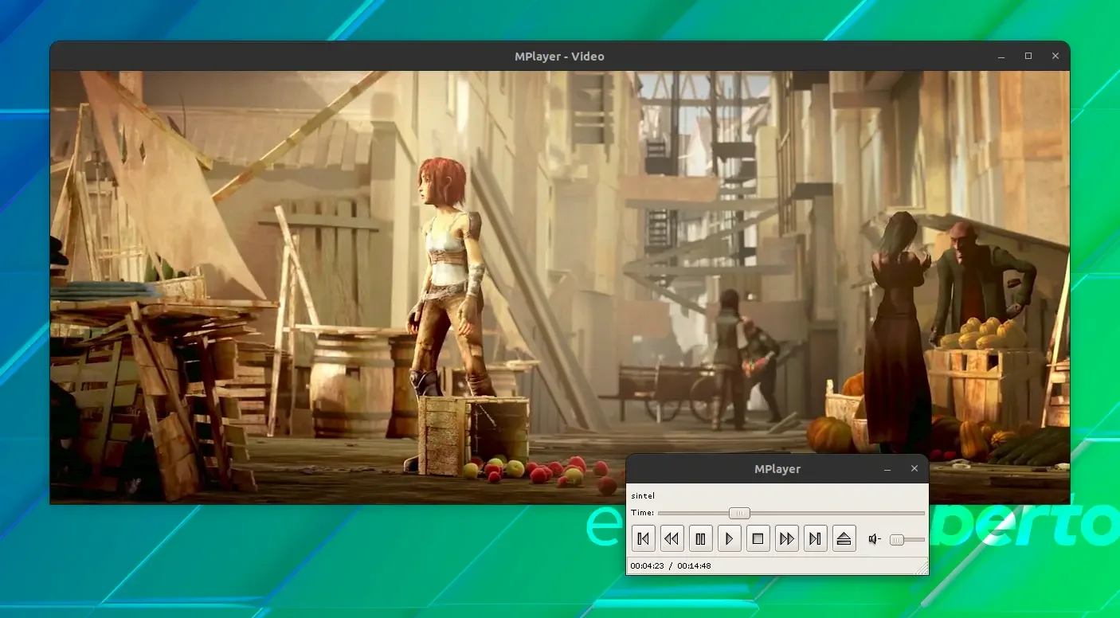Click the sintel title text
The width and height of the screenshot is (1120, 618).
(642, 496)
